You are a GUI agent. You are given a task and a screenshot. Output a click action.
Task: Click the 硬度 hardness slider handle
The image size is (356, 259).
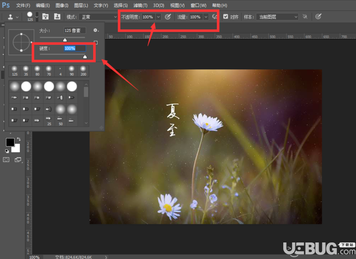click(x=85, y=57)
